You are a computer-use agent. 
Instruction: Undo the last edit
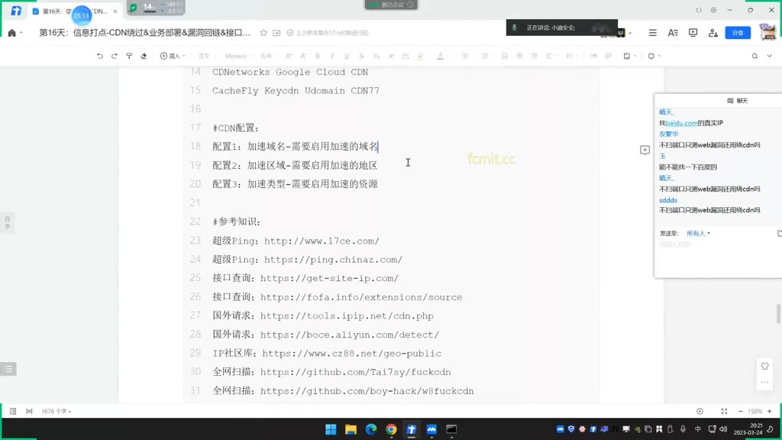pos(100,56)
